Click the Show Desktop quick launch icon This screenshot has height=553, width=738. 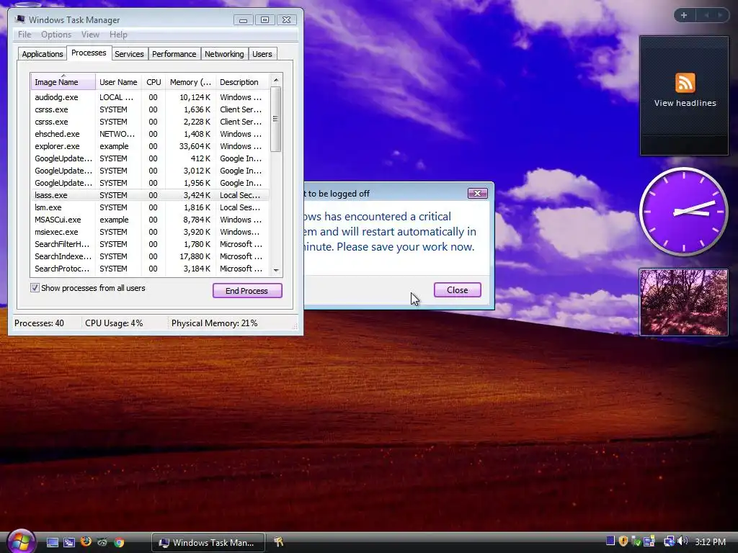click(52, 543)
